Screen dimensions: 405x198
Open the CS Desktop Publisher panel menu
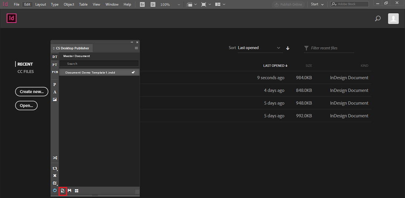pyautogui.click(x=136, y=48)
